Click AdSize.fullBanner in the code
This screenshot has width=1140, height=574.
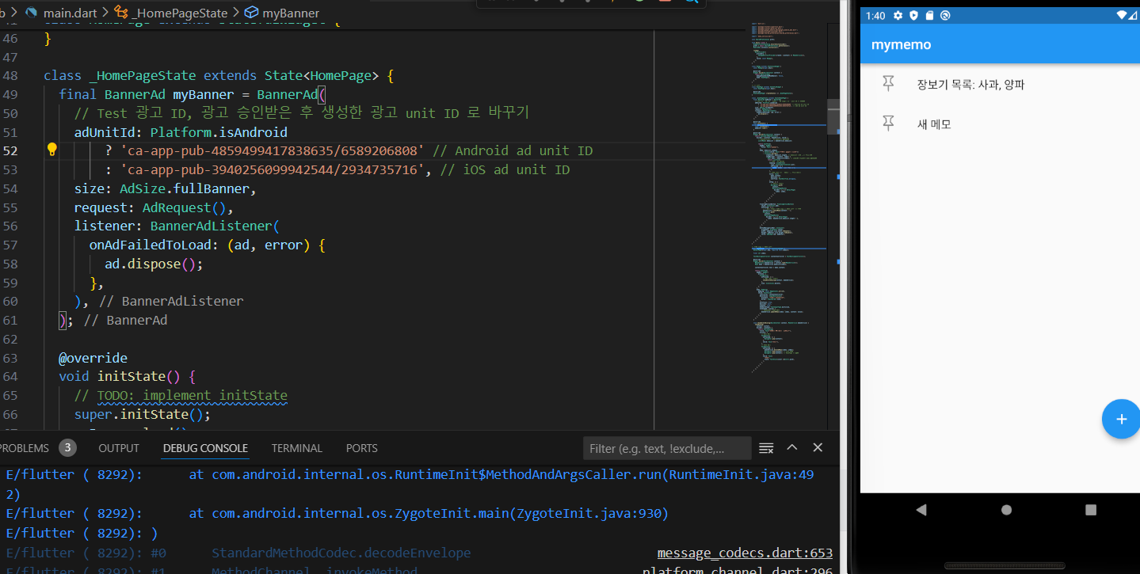186,188
